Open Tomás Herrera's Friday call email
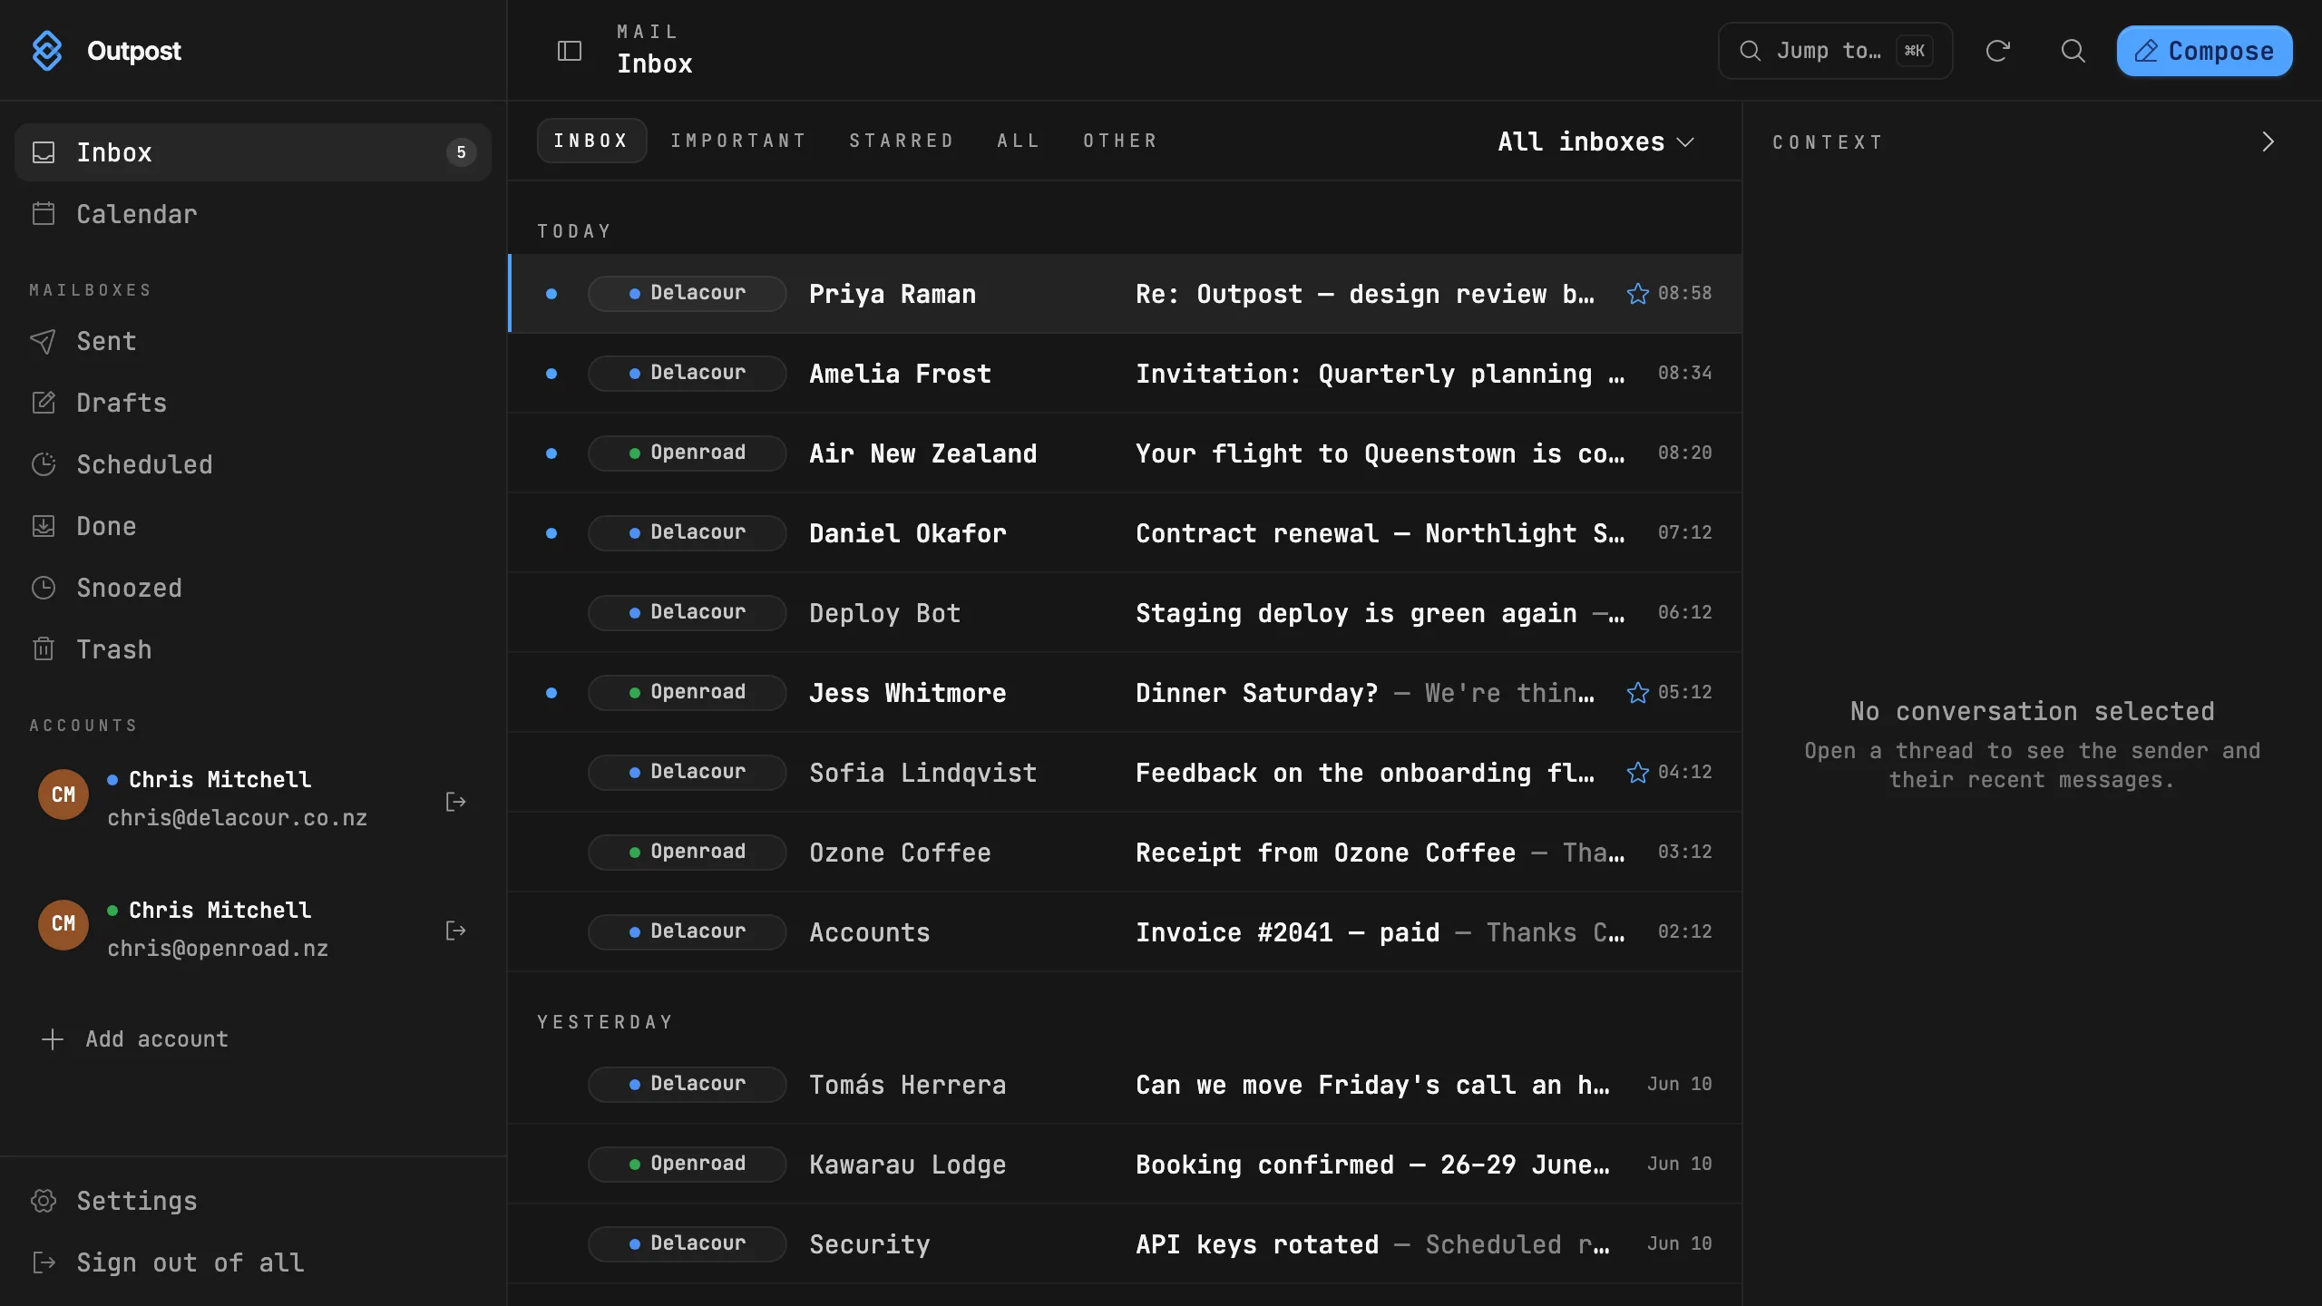This screenshot has width=2322, height=1306. point(1125,1085)
